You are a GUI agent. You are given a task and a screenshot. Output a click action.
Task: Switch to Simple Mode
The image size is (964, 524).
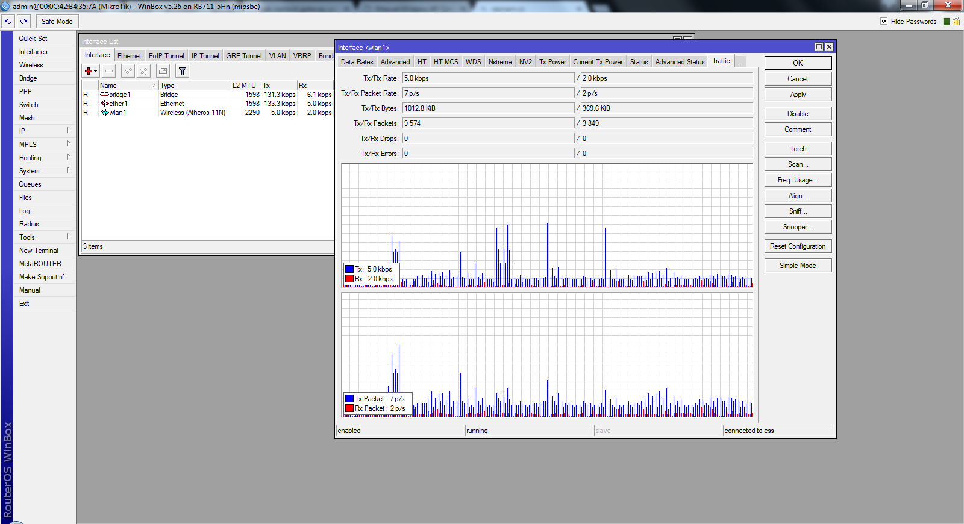coord(798,266)
